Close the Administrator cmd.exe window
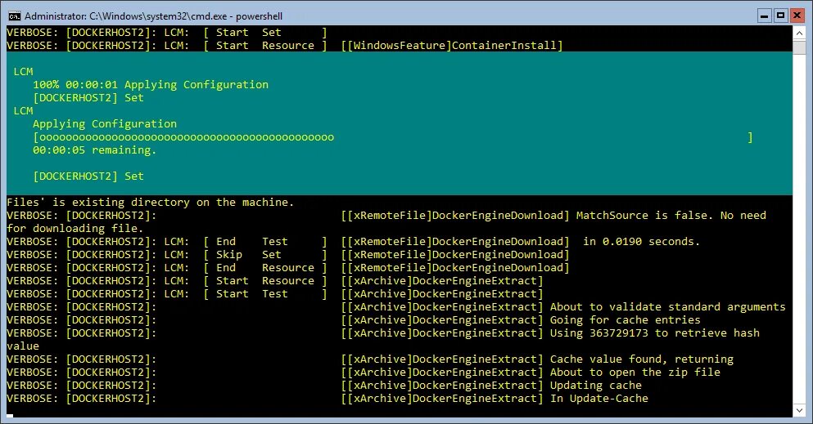This screenshot has width=813, height=424. (797, 15)
